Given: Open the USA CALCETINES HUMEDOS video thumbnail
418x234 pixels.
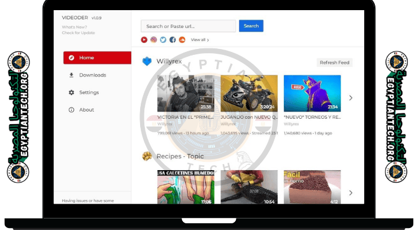Looking at the screenshot, I should tap(186, 187).
